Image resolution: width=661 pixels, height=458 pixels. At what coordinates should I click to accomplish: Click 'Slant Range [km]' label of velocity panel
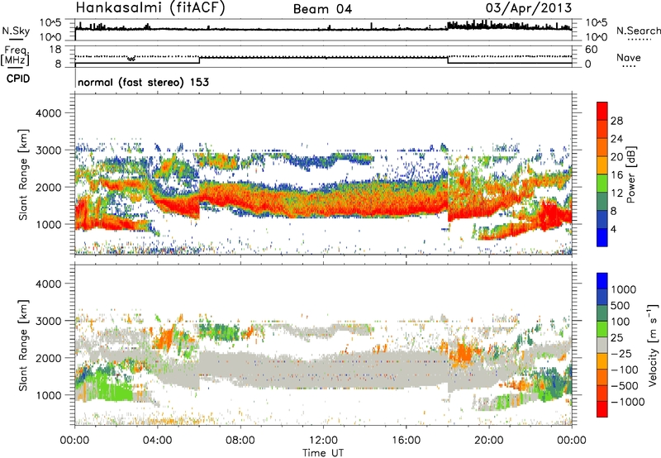[23, 345]
